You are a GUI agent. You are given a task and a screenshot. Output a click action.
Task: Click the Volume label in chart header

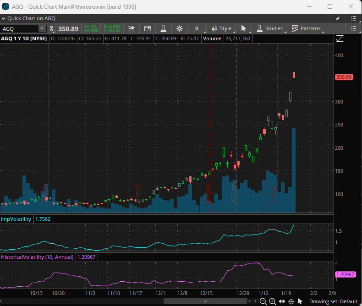(x=212, y=38)
